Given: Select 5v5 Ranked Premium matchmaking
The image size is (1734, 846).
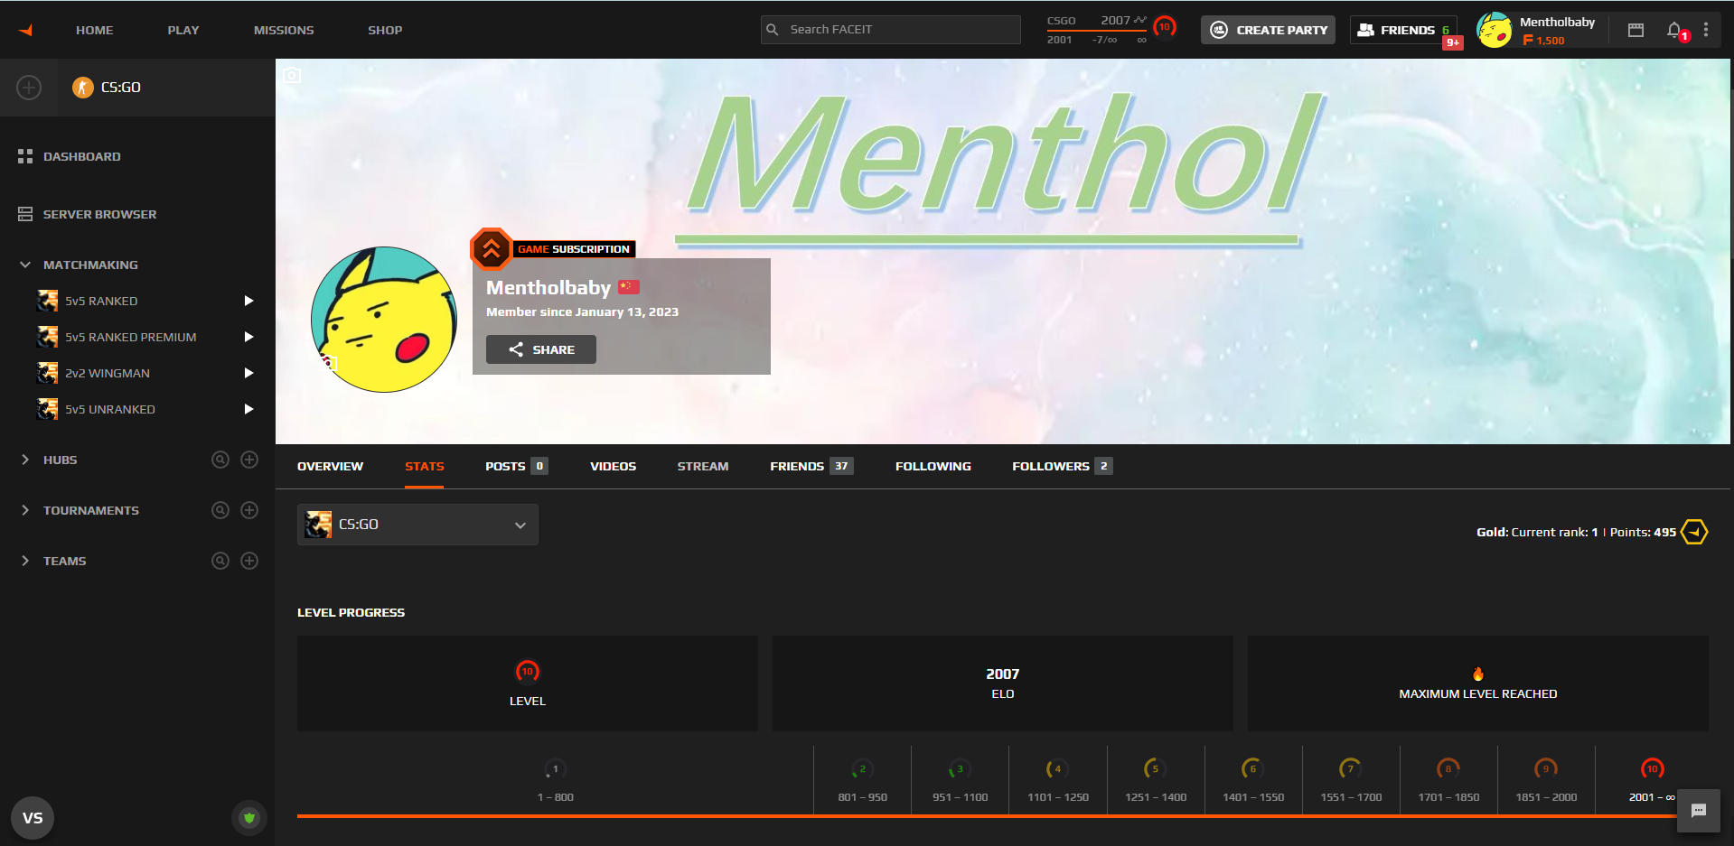Looking at the screenshot, I should pos(130,337).
